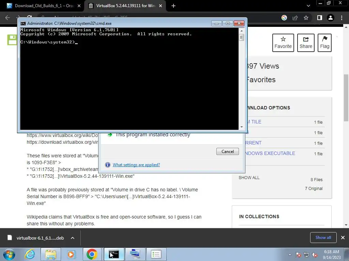Open the 7 Original files link
The image size is (349, 261).
[x=314, y=188]
